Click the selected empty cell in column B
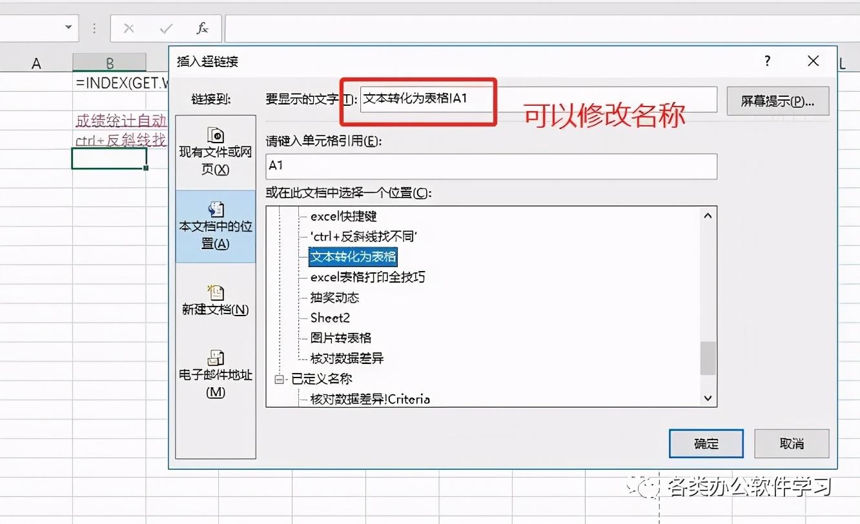 [x=109, y=159]
